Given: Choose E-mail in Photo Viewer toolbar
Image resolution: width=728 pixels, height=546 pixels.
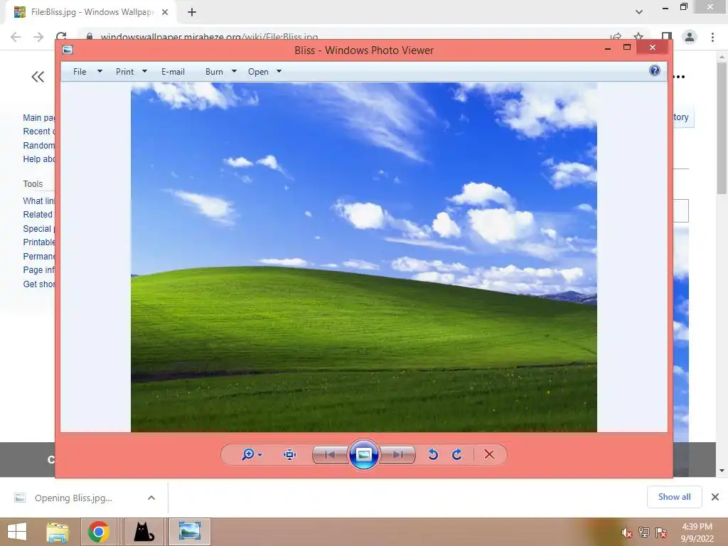Looking at the screenshot, I should [x=173, y=72].
